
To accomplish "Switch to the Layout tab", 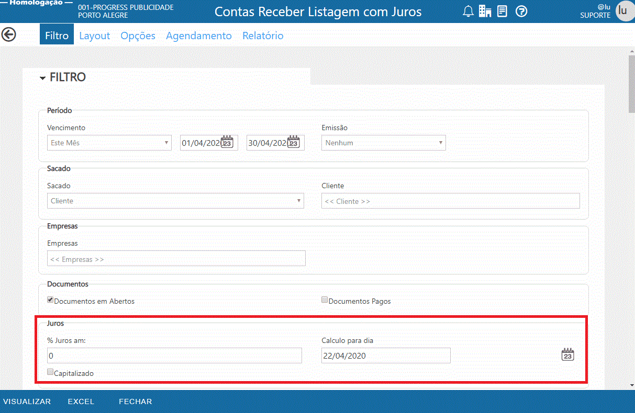I will click(95, 36).
